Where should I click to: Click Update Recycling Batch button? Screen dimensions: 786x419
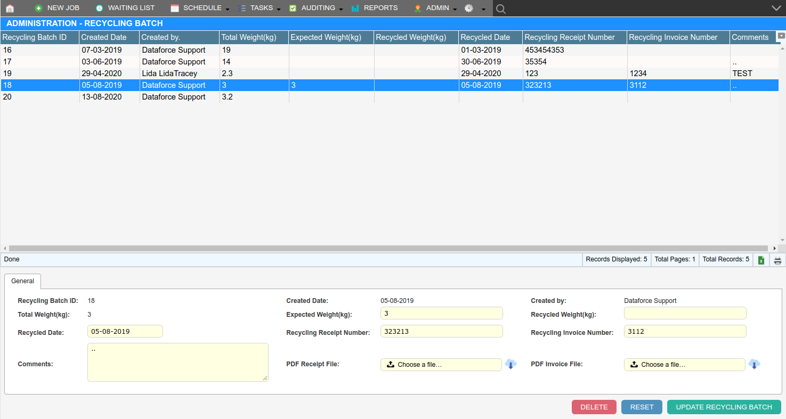(x=724, y=407)
